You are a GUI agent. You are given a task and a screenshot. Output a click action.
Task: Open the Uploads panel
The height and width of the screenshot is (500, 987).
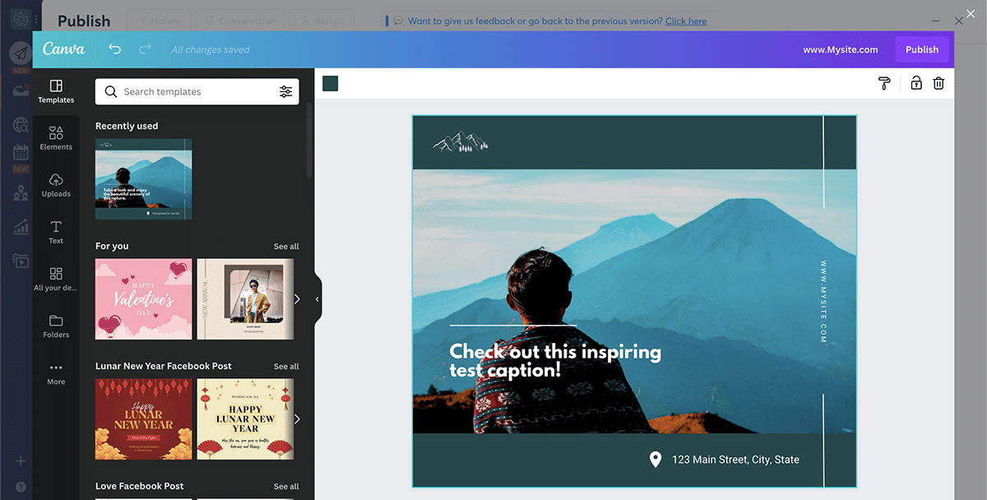click(x=56, y=186)
